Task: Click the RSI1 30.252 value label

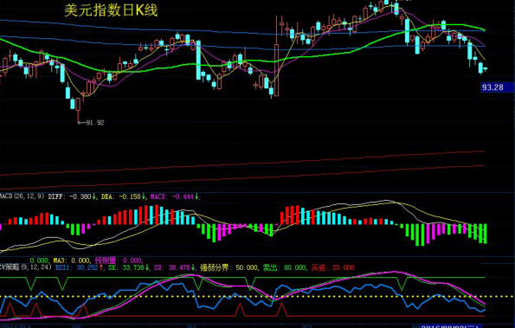Action: coord(79,267)
